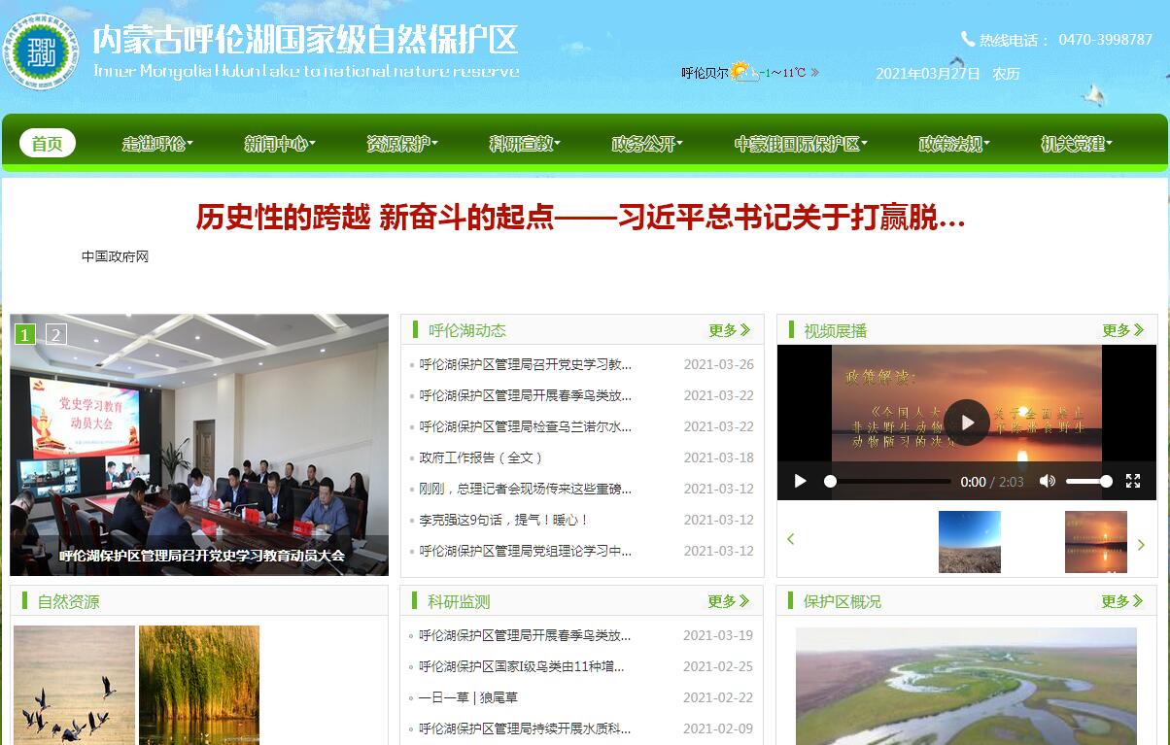Show previous video thumbnails with the left arrow
The height and width of the screenshot is (745, 1170).
tap(791, 539)
